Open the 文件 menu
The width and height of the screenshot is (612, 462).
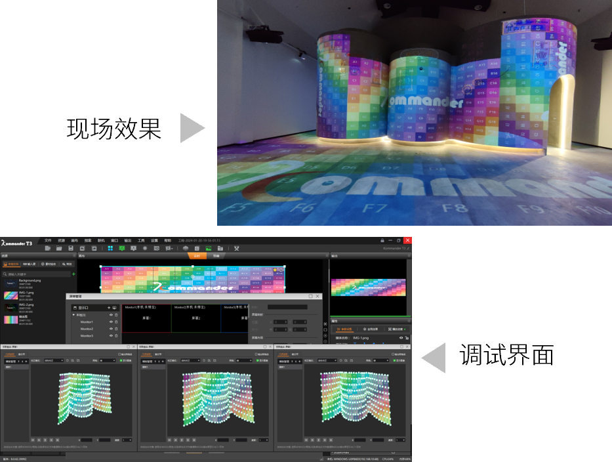click(48, 241)
